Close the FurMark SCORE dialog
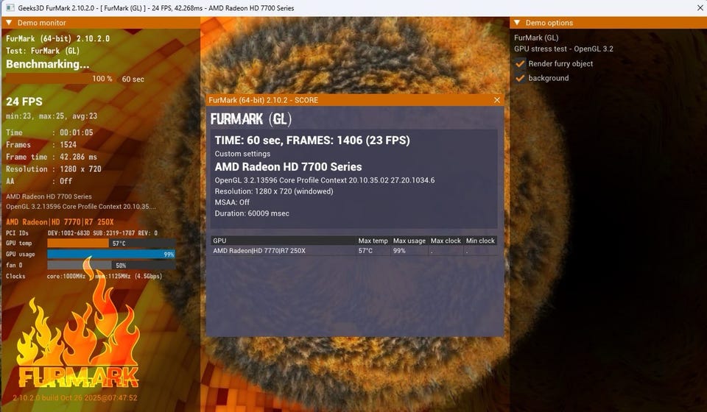 click(x=497, y=100)
